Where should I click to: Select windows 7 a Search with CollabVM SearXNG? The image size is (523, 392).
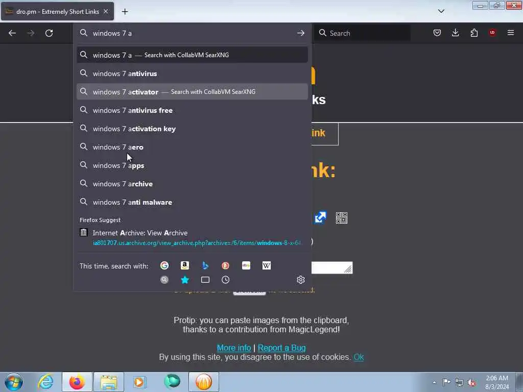[x=192, y=55]
